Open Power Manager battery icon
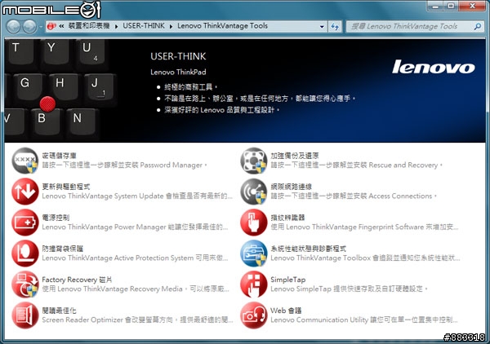This screenshot has height=344, width=490. (x=25, y=223)
